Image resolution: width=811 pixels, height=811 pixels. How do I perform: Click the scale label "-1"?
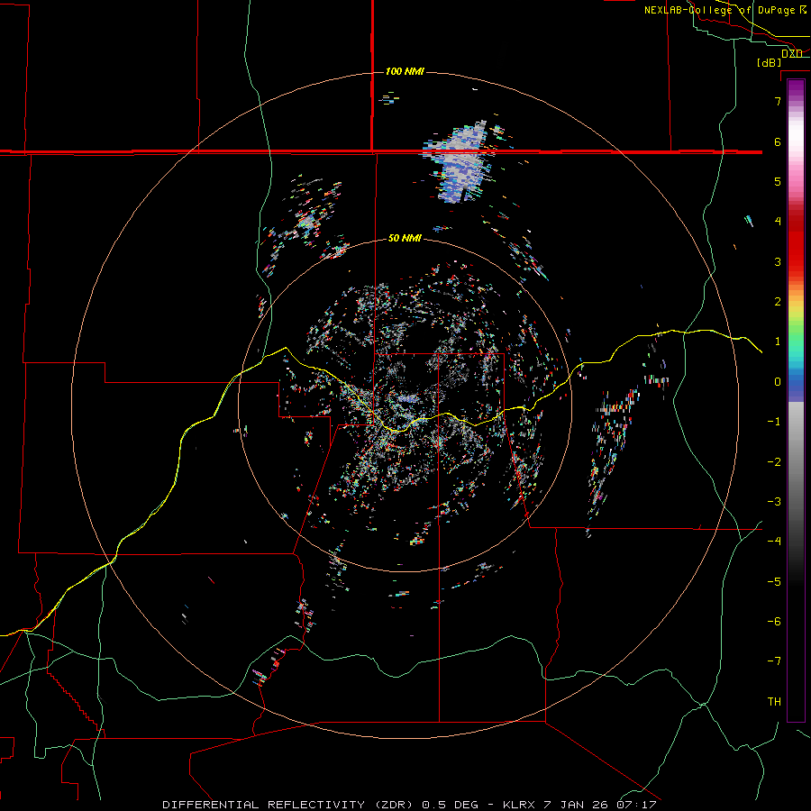(x=774, y=422)
